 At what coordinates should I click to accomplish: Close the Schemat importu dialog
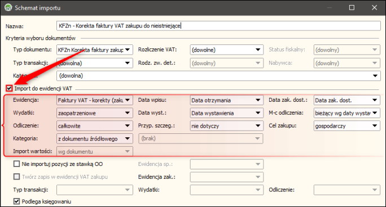[374, 8]
